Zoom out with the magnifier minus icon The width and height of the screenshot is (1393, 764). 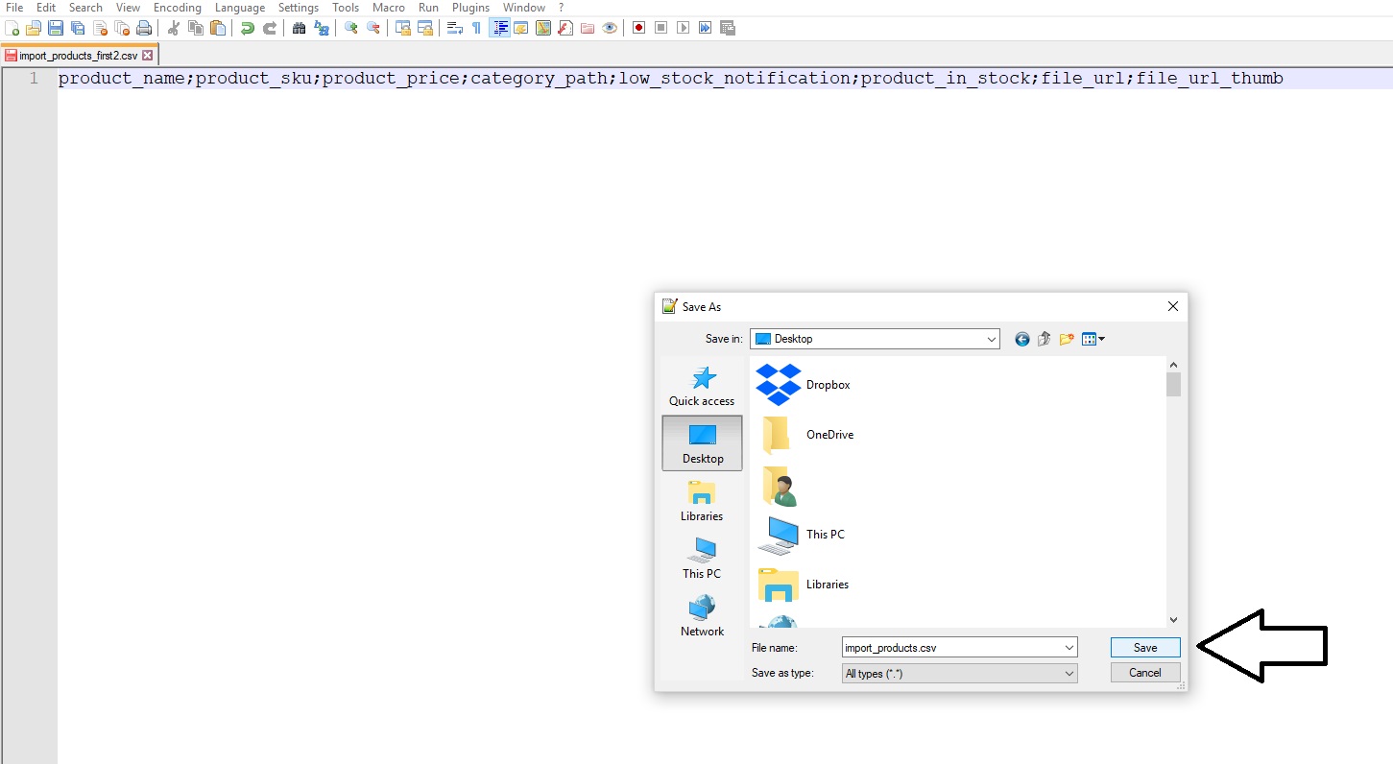[373, 28]
